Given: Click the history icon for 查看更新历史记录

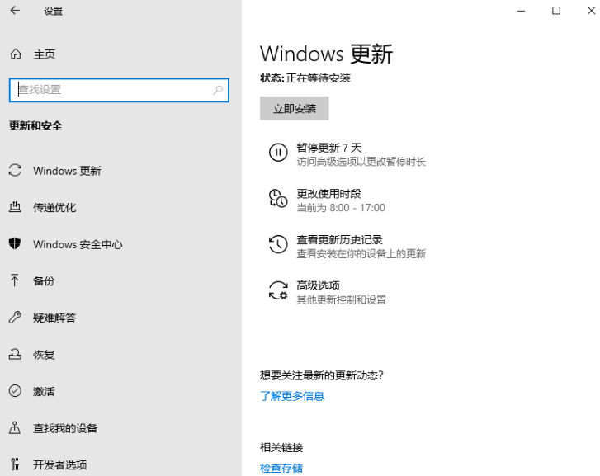Looking at the screenshot, I should point(278,245).
